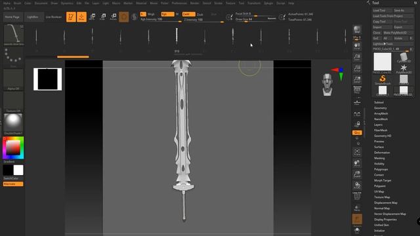Screen dimensions: 420x236
Task: Click the Line Fill PolyF grid icon
Action: point(357,197)
